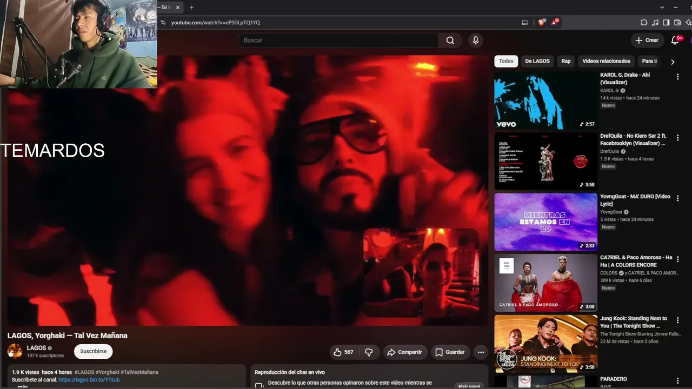
Task: Open options menu for YovngGoat MA' DURO
Action: click(x=677, y=199)
